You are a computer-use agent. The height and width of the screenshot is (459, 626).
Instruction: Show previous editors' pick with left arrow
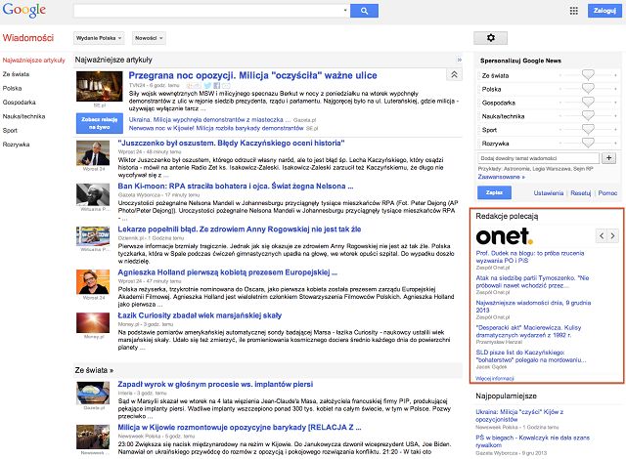pyautogui.click(x=602, y=236)
